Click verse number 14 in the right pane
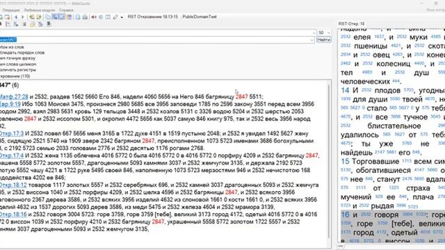Viewport: 445px width, 250px height. [345, 90]
